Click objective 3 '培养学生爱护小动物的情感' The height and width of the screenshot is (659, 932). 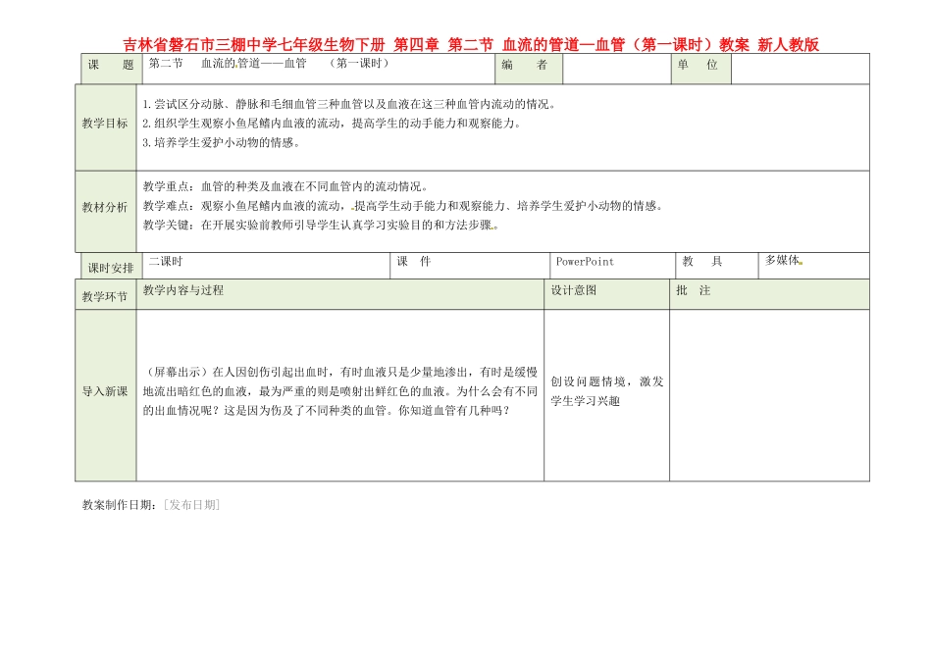221,142
